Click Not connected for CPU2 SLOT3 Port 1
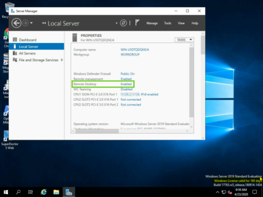The width and height of the screenshot is (263, 197). [131, 99]
